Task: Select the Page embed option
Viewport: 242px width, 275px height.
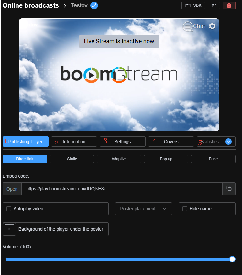Action: 213,159
